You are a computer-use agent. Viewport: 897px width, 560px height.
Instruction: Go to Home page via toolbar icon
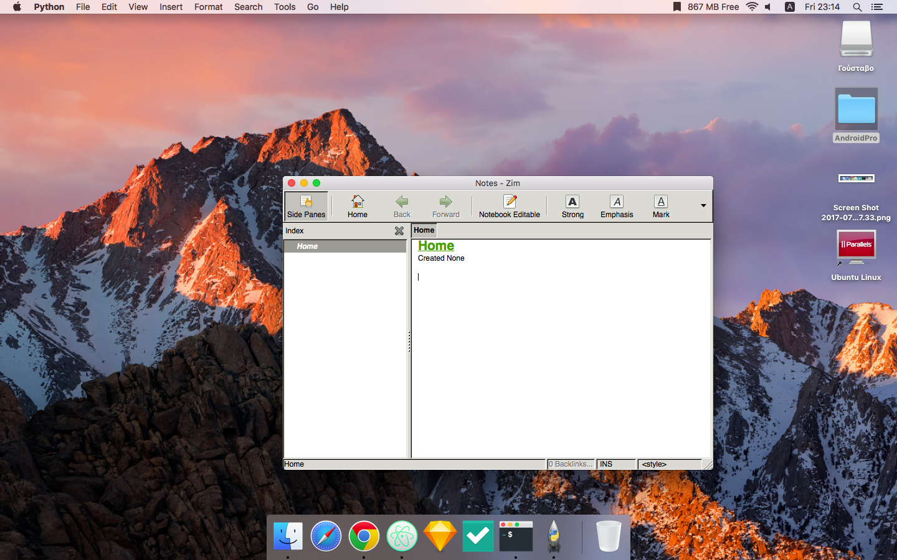pyautogui.click(x=358, y=206)
